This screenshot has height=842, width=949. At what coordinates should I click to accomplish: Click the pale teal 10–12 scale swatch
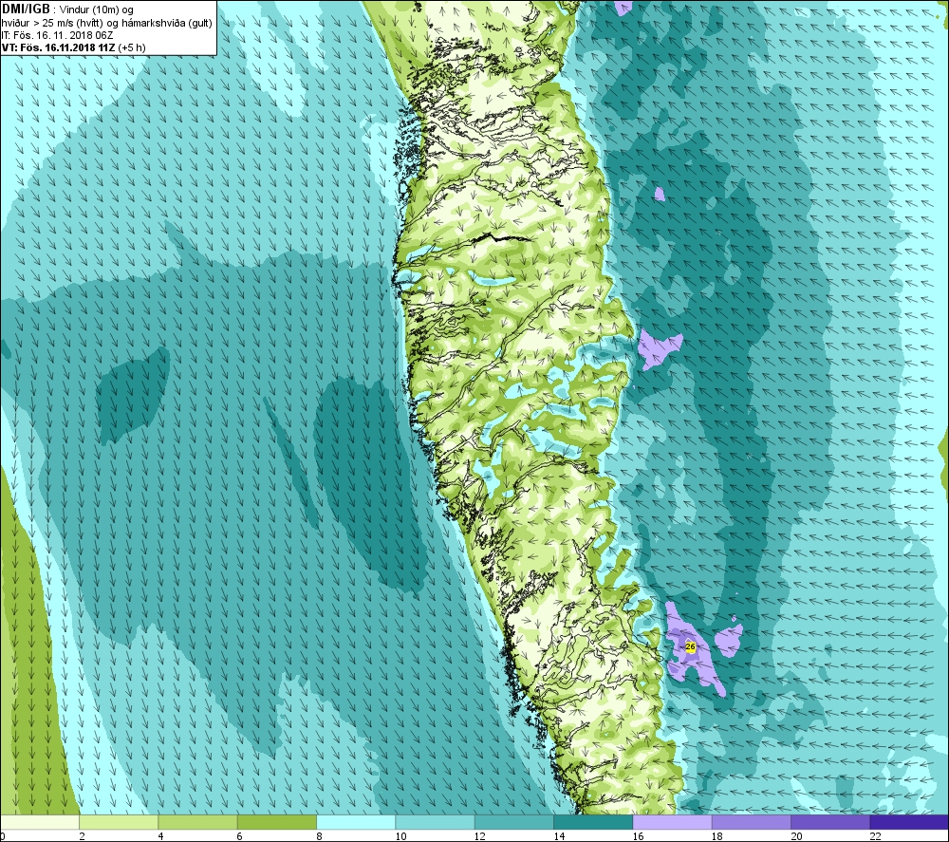point(435,822)
